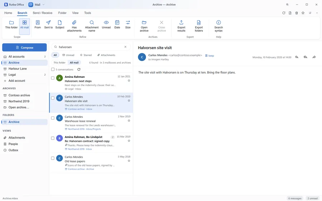Clear the halvorsen search text
322x201 pixels.
(125, 47)
